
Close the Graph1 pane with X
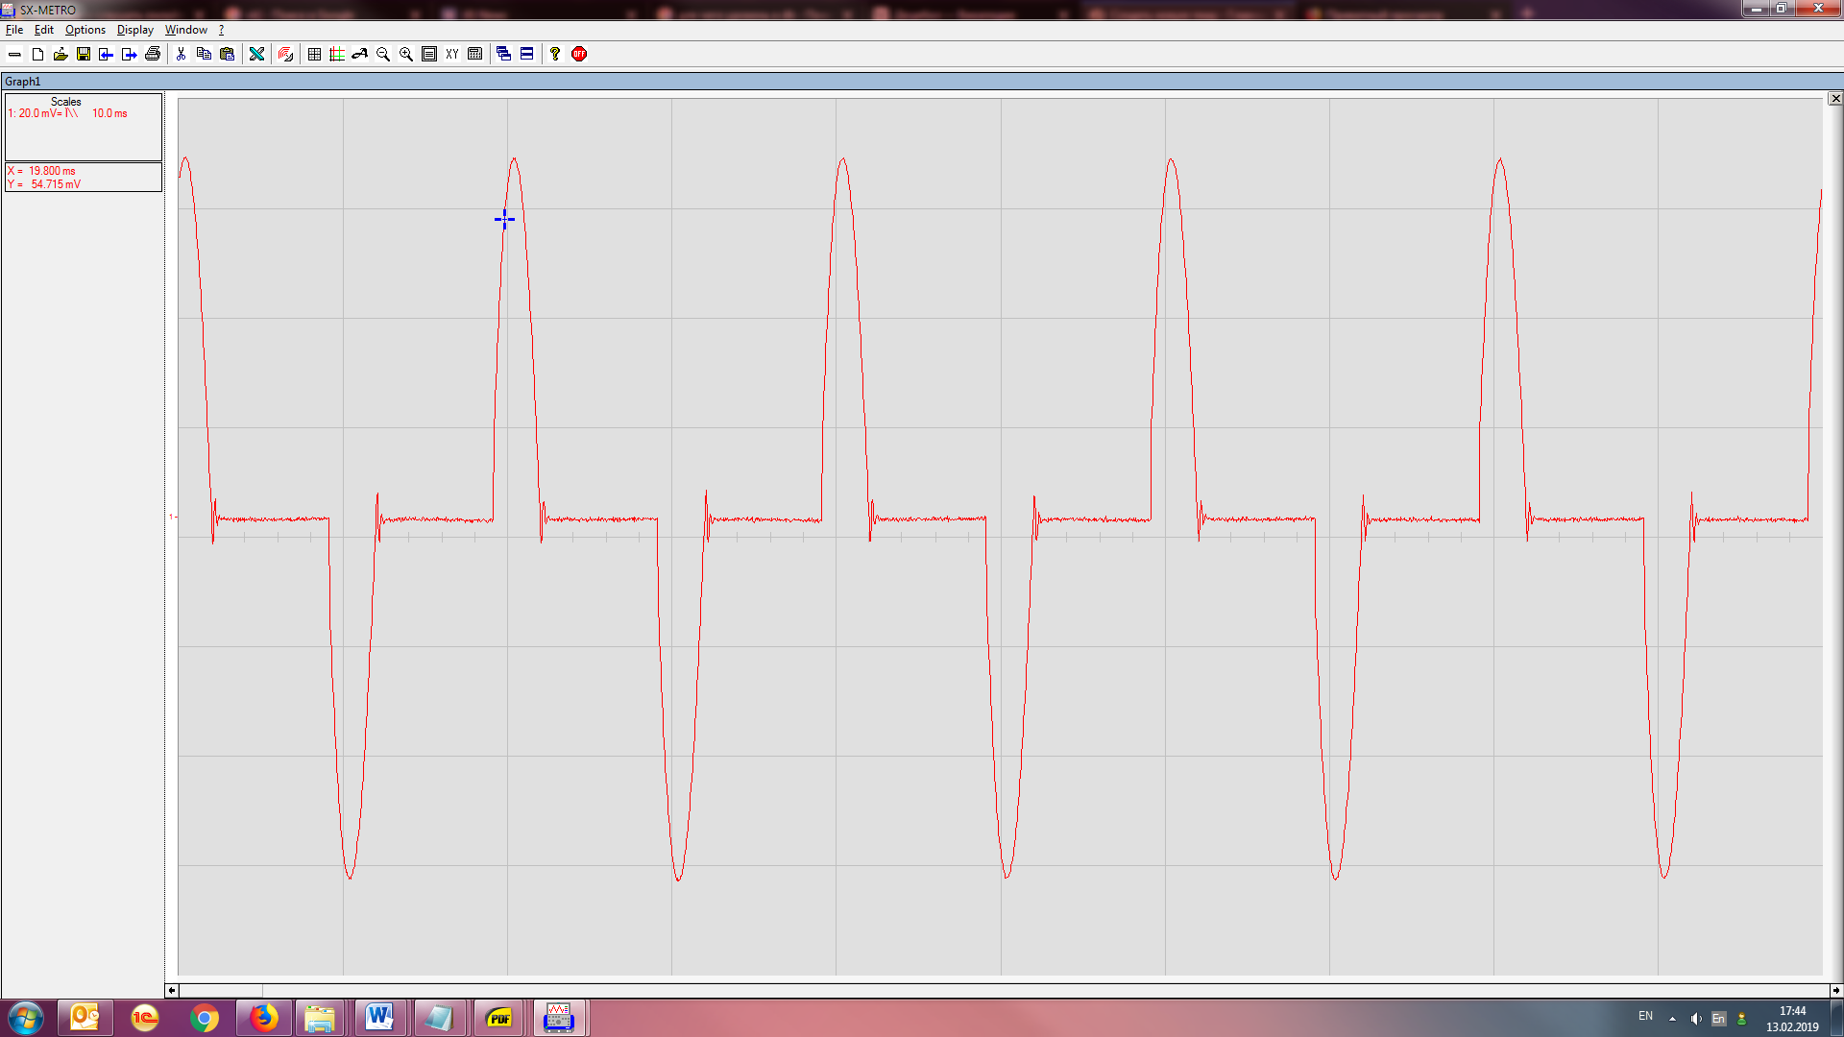click(x=1834, y=99)
